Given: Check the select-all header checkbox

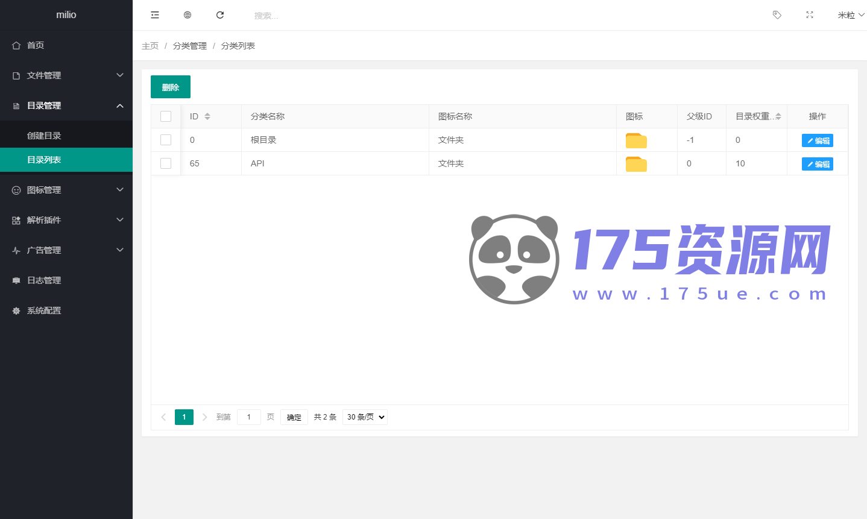Looking at the screenshot, I should (166, 116).
